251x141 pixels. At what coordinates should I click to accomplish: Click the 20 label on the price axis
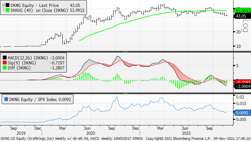tap(238, 32)
